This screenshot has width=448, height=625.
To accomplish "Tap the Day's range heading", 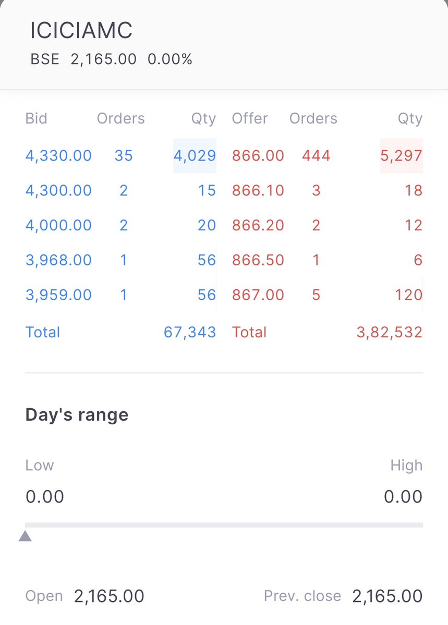I will (77, 415).
